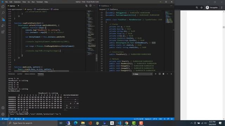Change line endings via CRLF status item
Image resolution: width=225 pixels, height=126 pixels.
click(x=160, y=119)
